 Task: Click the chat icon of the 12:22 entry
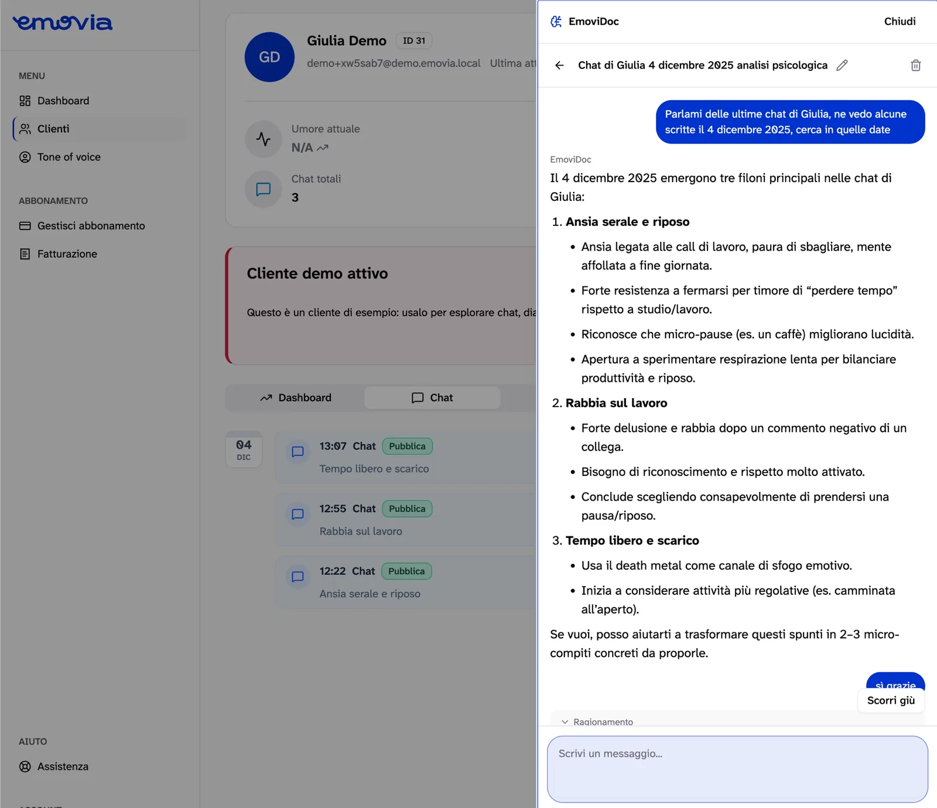[x=297, y=577]
